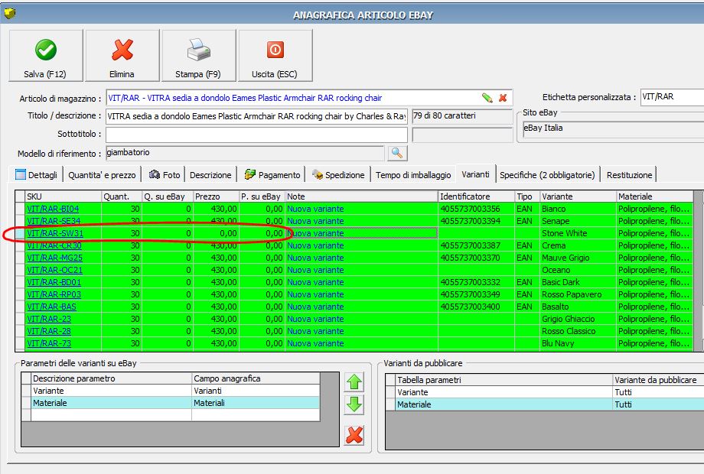
Task: Clear article with small red X icon
Action: pyautogui.click(x=503, y=98)
